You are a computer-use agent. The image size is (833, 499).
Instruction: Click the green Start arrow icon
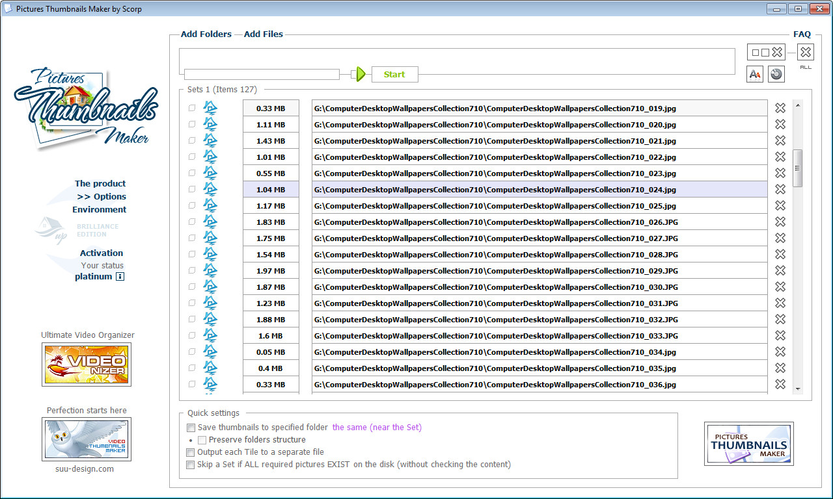pyautogui.click(x=360, y=74)
